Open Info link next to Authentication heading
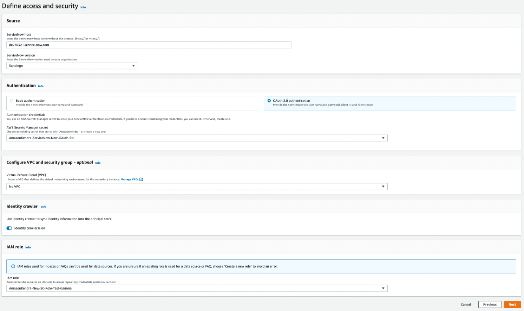 tap(41, 86)
